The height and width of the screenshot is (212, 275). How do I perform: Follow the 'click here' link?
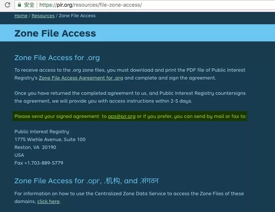pos(48,202)
